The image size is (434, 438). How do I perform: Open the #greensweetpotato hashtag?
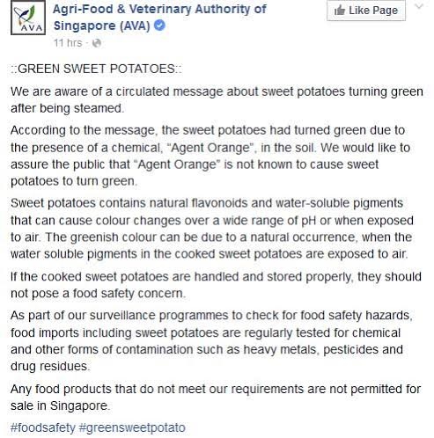point(132,427)
